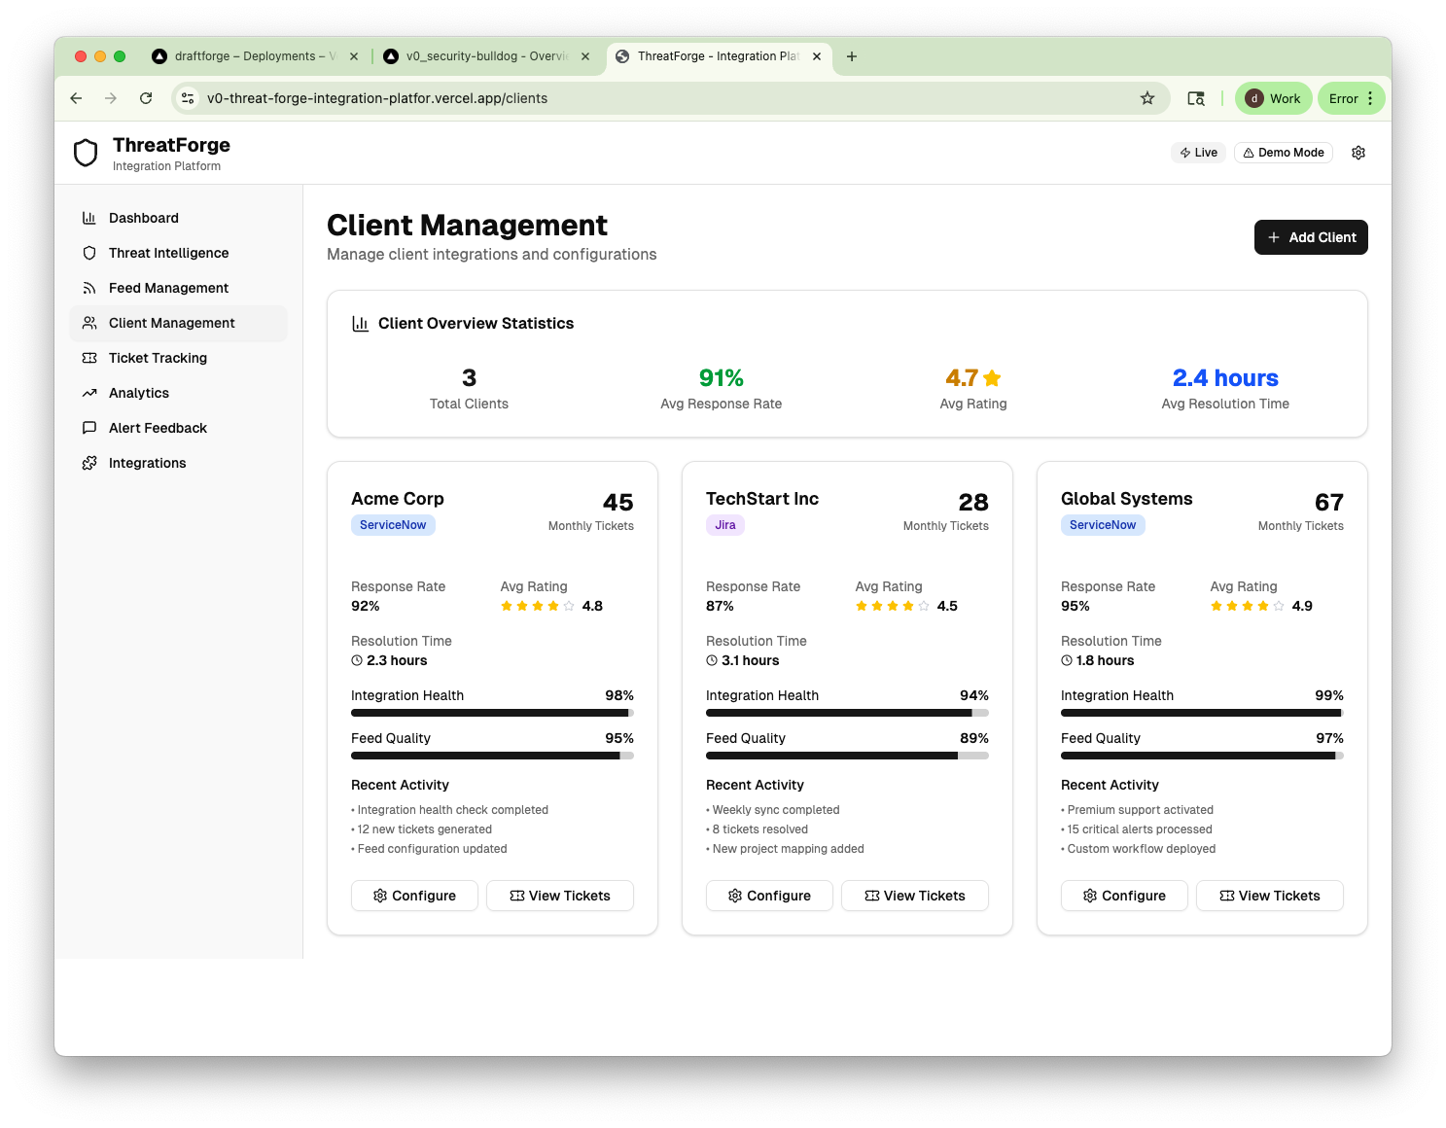The height and width of the screenshot is (1128, 1446).
Task: Click Acme Corp resolution time clock icon
Action: click(357, 660)
